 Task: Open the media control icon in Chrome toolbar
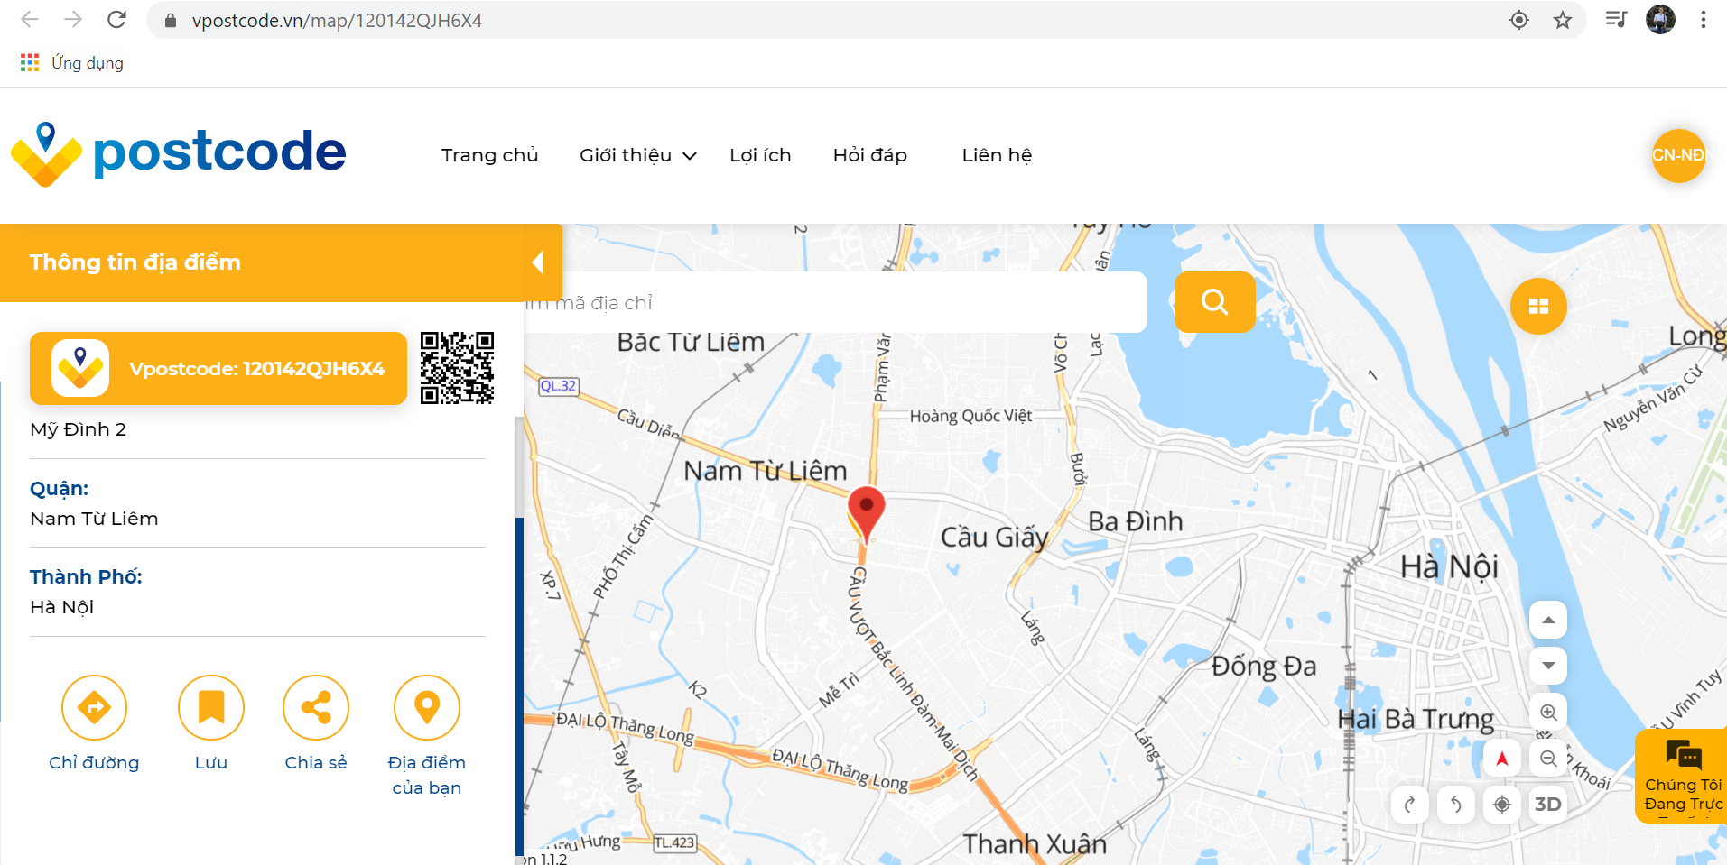1616,20
